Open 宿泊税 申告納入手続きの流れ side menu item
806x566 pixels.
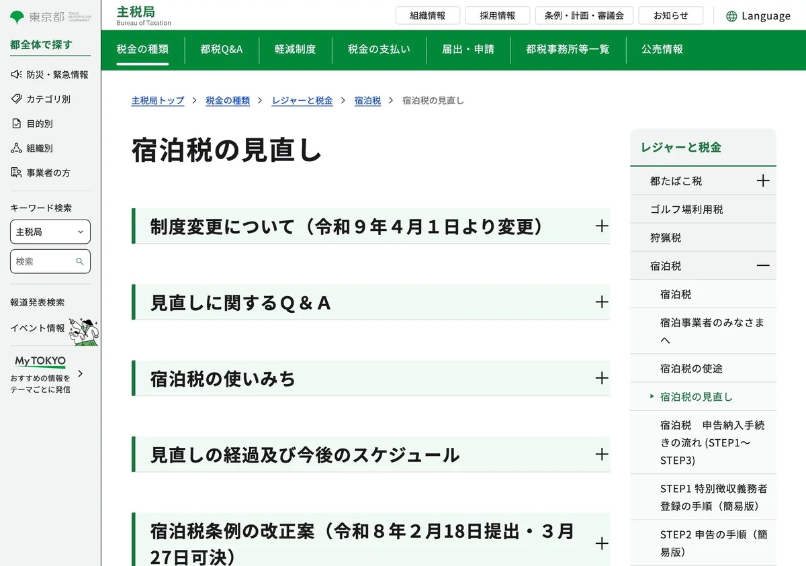(703, 442)
